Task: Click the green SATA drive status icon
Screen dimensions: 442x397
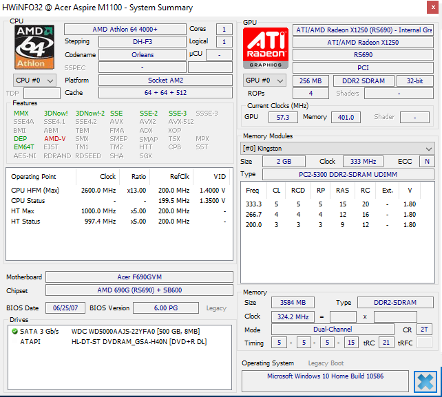Action: 14,331
